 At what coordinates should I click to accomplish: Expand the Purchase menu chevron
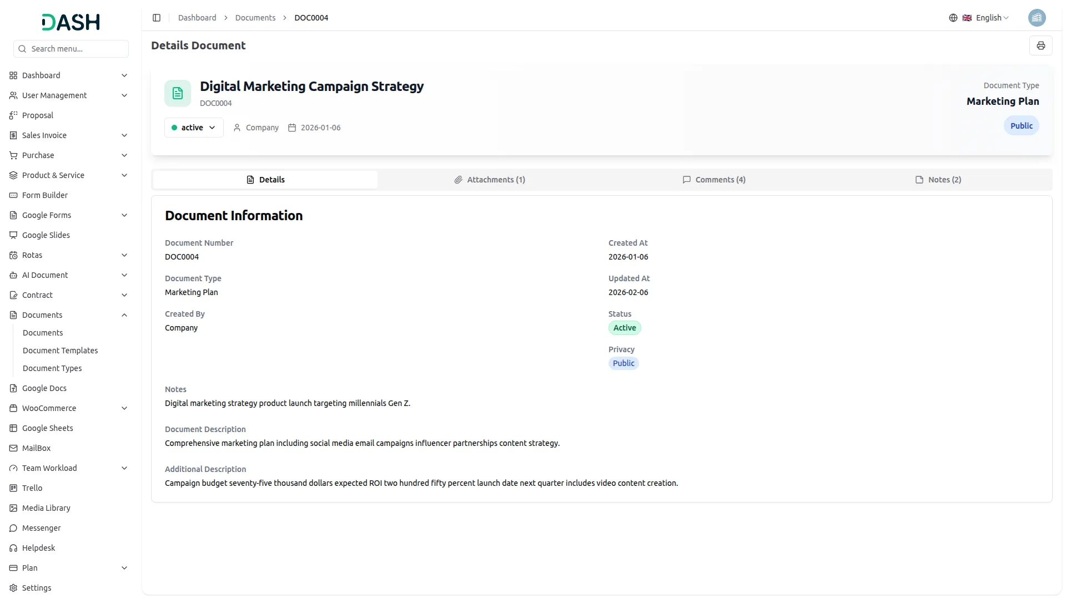(x=124, y=155)
